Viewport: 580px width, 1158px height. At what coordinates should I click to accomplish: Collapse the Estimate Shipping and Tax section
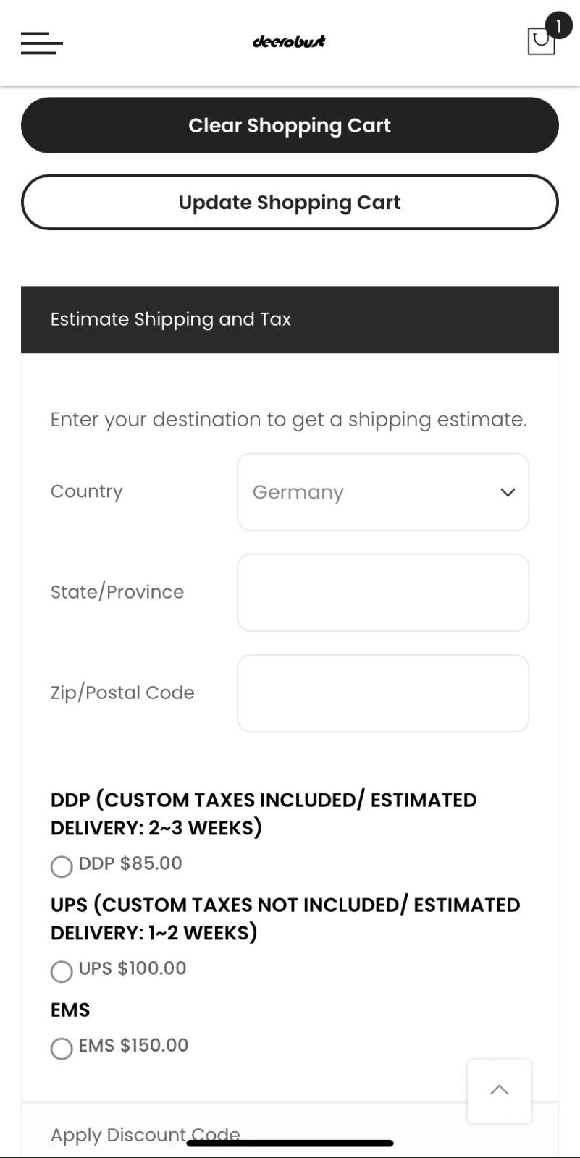[x=290, y=319]
